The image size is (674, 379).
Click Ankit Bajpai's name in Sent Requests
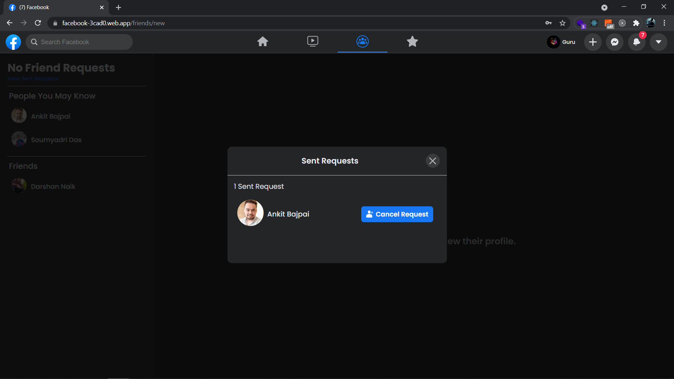coord(288,214)
